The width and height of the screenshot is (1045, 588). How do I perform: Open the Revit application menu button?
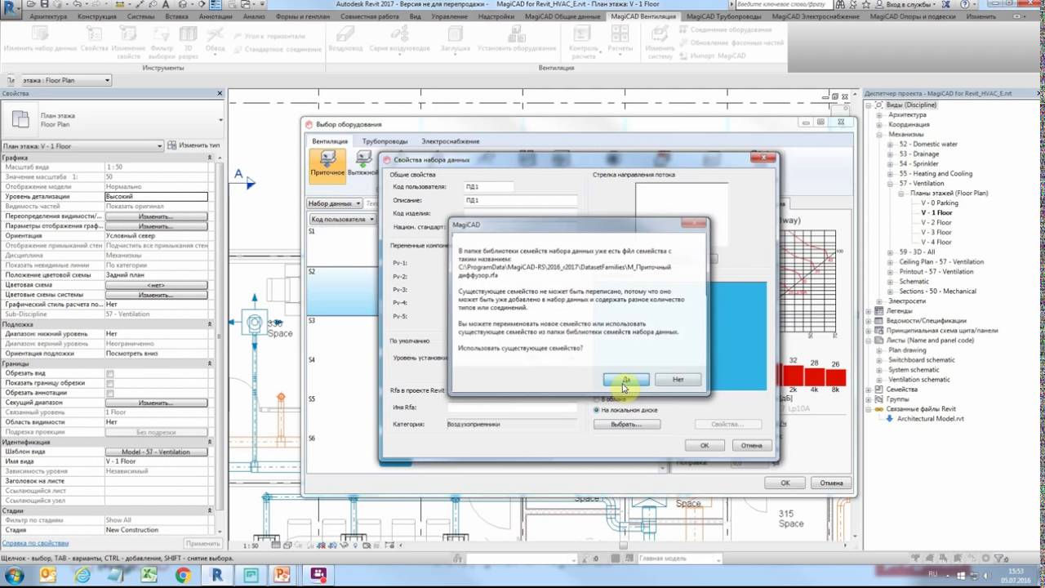coord(10,10)
